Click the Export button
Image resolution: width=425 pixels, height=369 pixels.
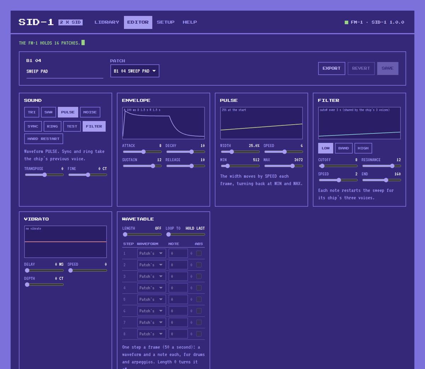point(331,68)
